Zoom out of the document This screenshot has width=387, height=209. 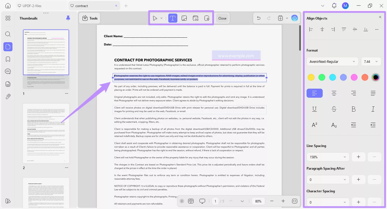click(272, 201)
